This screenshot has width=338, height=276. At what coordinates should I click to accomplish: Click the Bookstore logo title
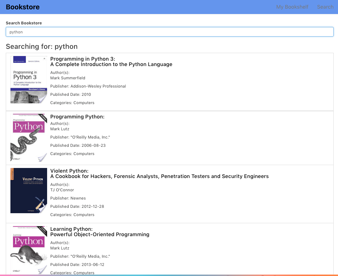[x=23, y=7]
